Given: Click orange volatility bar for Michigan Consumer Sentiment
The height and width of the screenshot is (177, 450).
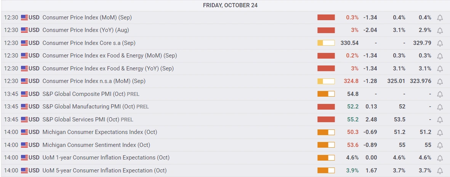Looking at the screenshot, I should [x=326, y=145].
